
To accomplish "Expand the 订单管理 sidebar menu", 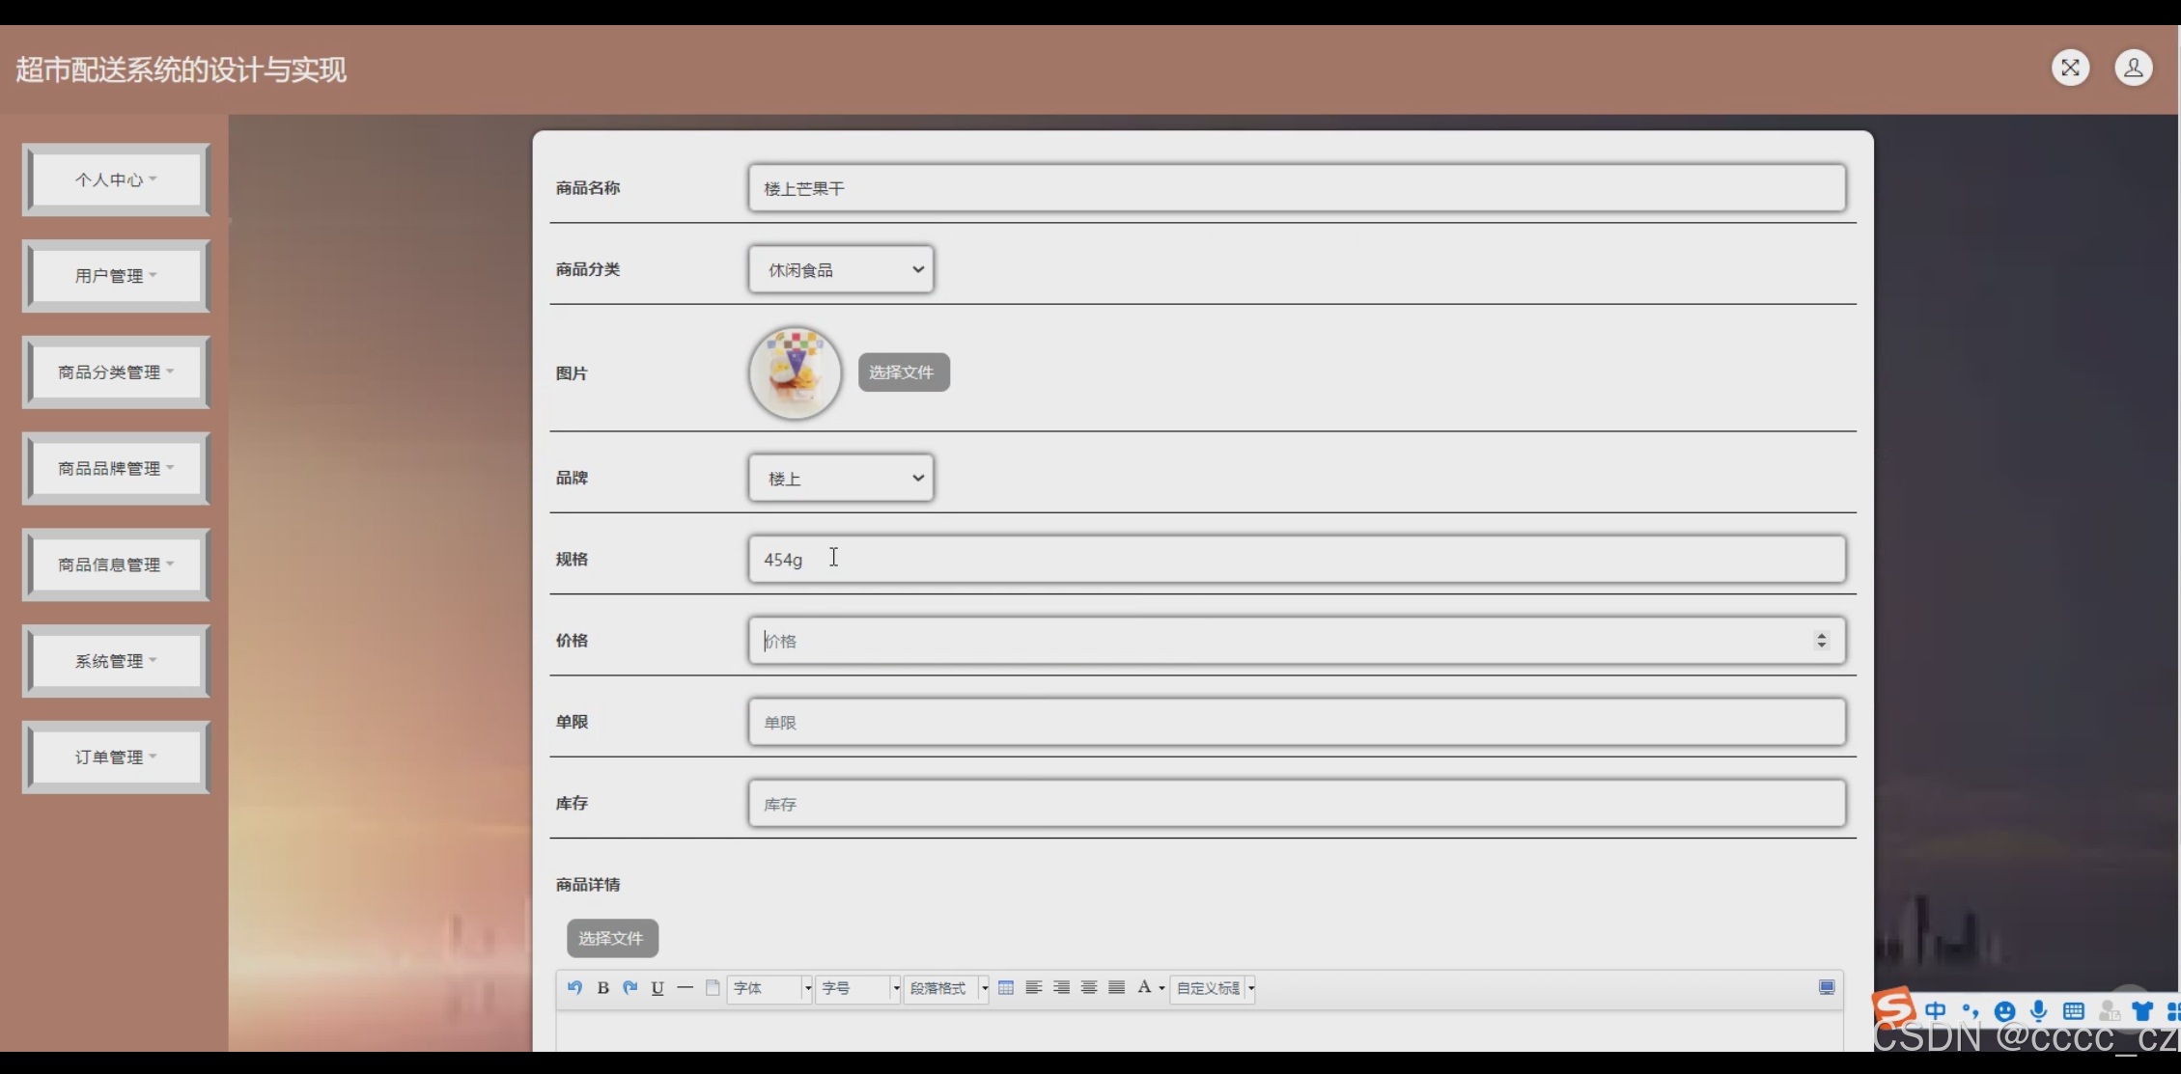I will 116,757.
